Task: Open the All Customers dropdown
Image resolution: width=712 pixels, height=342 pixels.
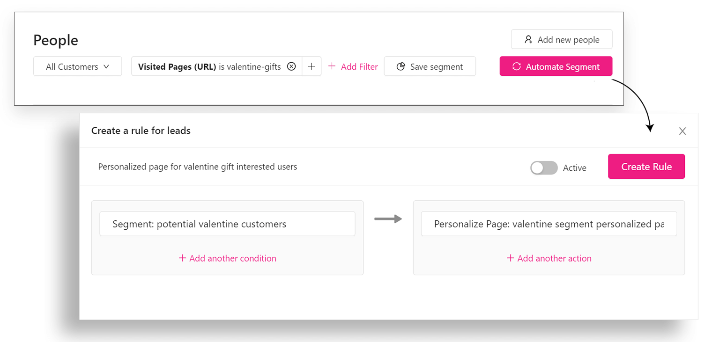Action: click(77, 66)
